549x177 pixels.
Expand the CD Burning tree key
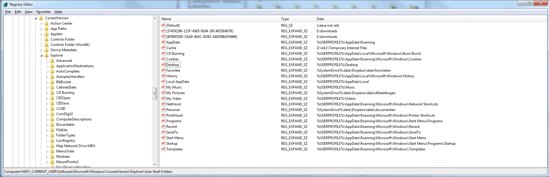click(47, 93)
